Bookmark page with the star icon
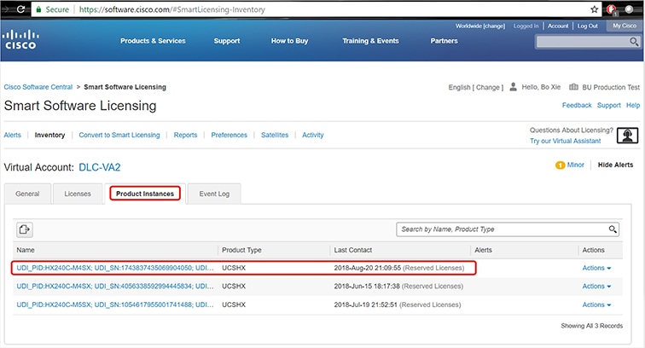 click(594, 9)
